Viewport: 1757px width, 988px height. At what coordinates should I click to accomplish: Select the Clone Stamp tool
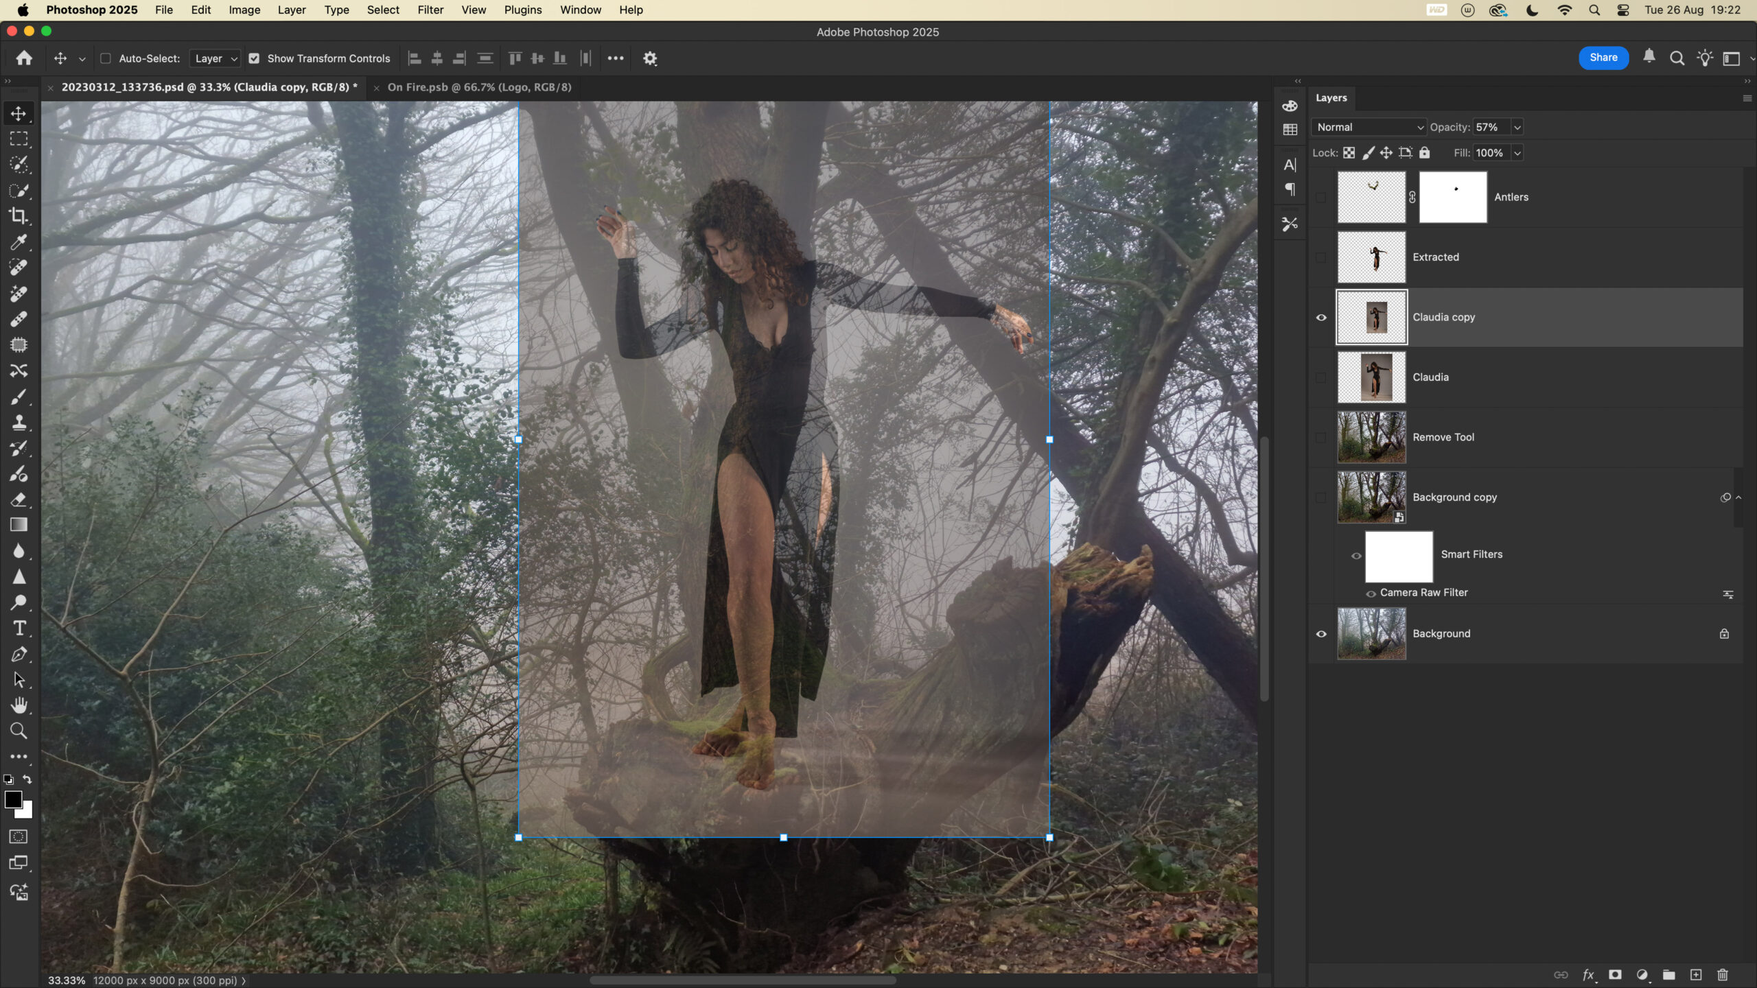(x=19, y=423)
